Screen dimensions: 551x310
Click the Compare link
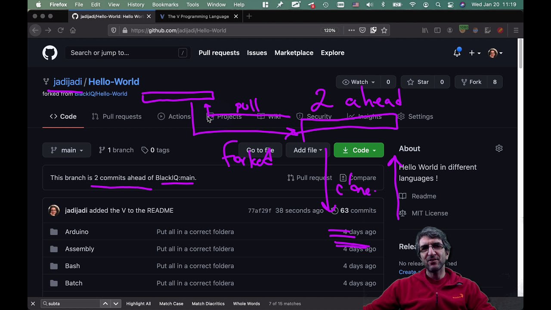[x=358, y=177]
